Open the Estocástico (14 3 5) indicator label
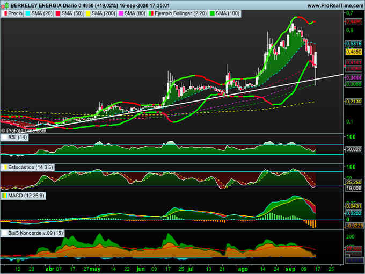365x274 pixels. 31,167
